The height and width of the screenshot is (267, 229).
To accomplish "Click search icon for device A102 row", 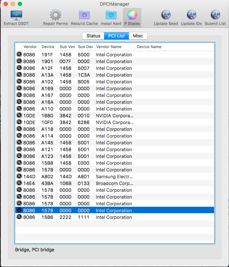I will 19,81.
